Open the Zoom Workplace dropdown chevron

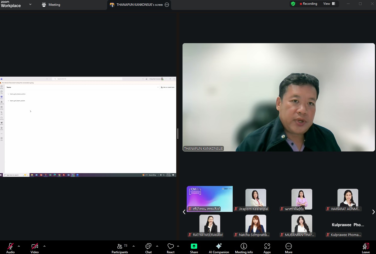(x=30, y=4)
